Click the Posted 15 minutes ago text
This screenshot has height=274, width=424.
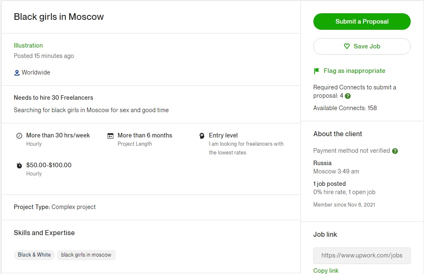44,56
